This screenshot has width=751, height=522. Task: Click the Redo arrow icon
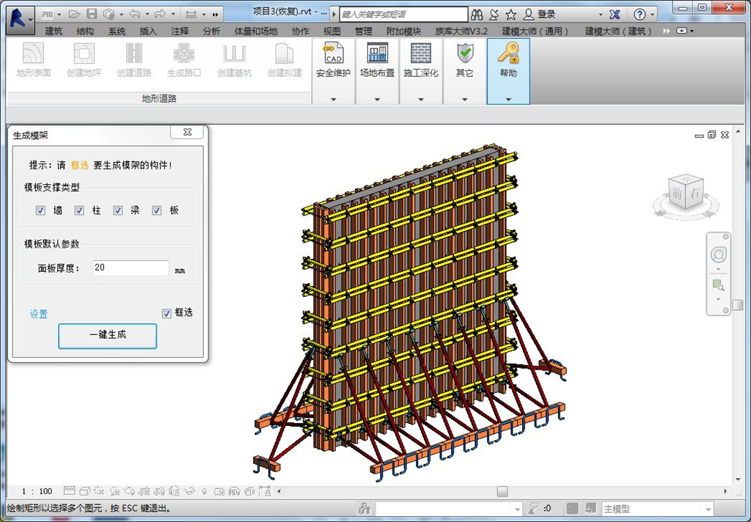161,15
